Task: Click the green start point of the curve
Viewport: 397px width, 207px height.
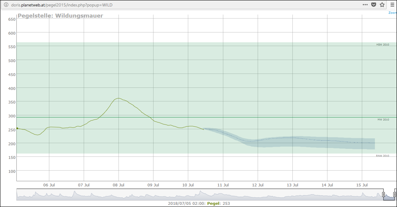Action: (17, 128)
